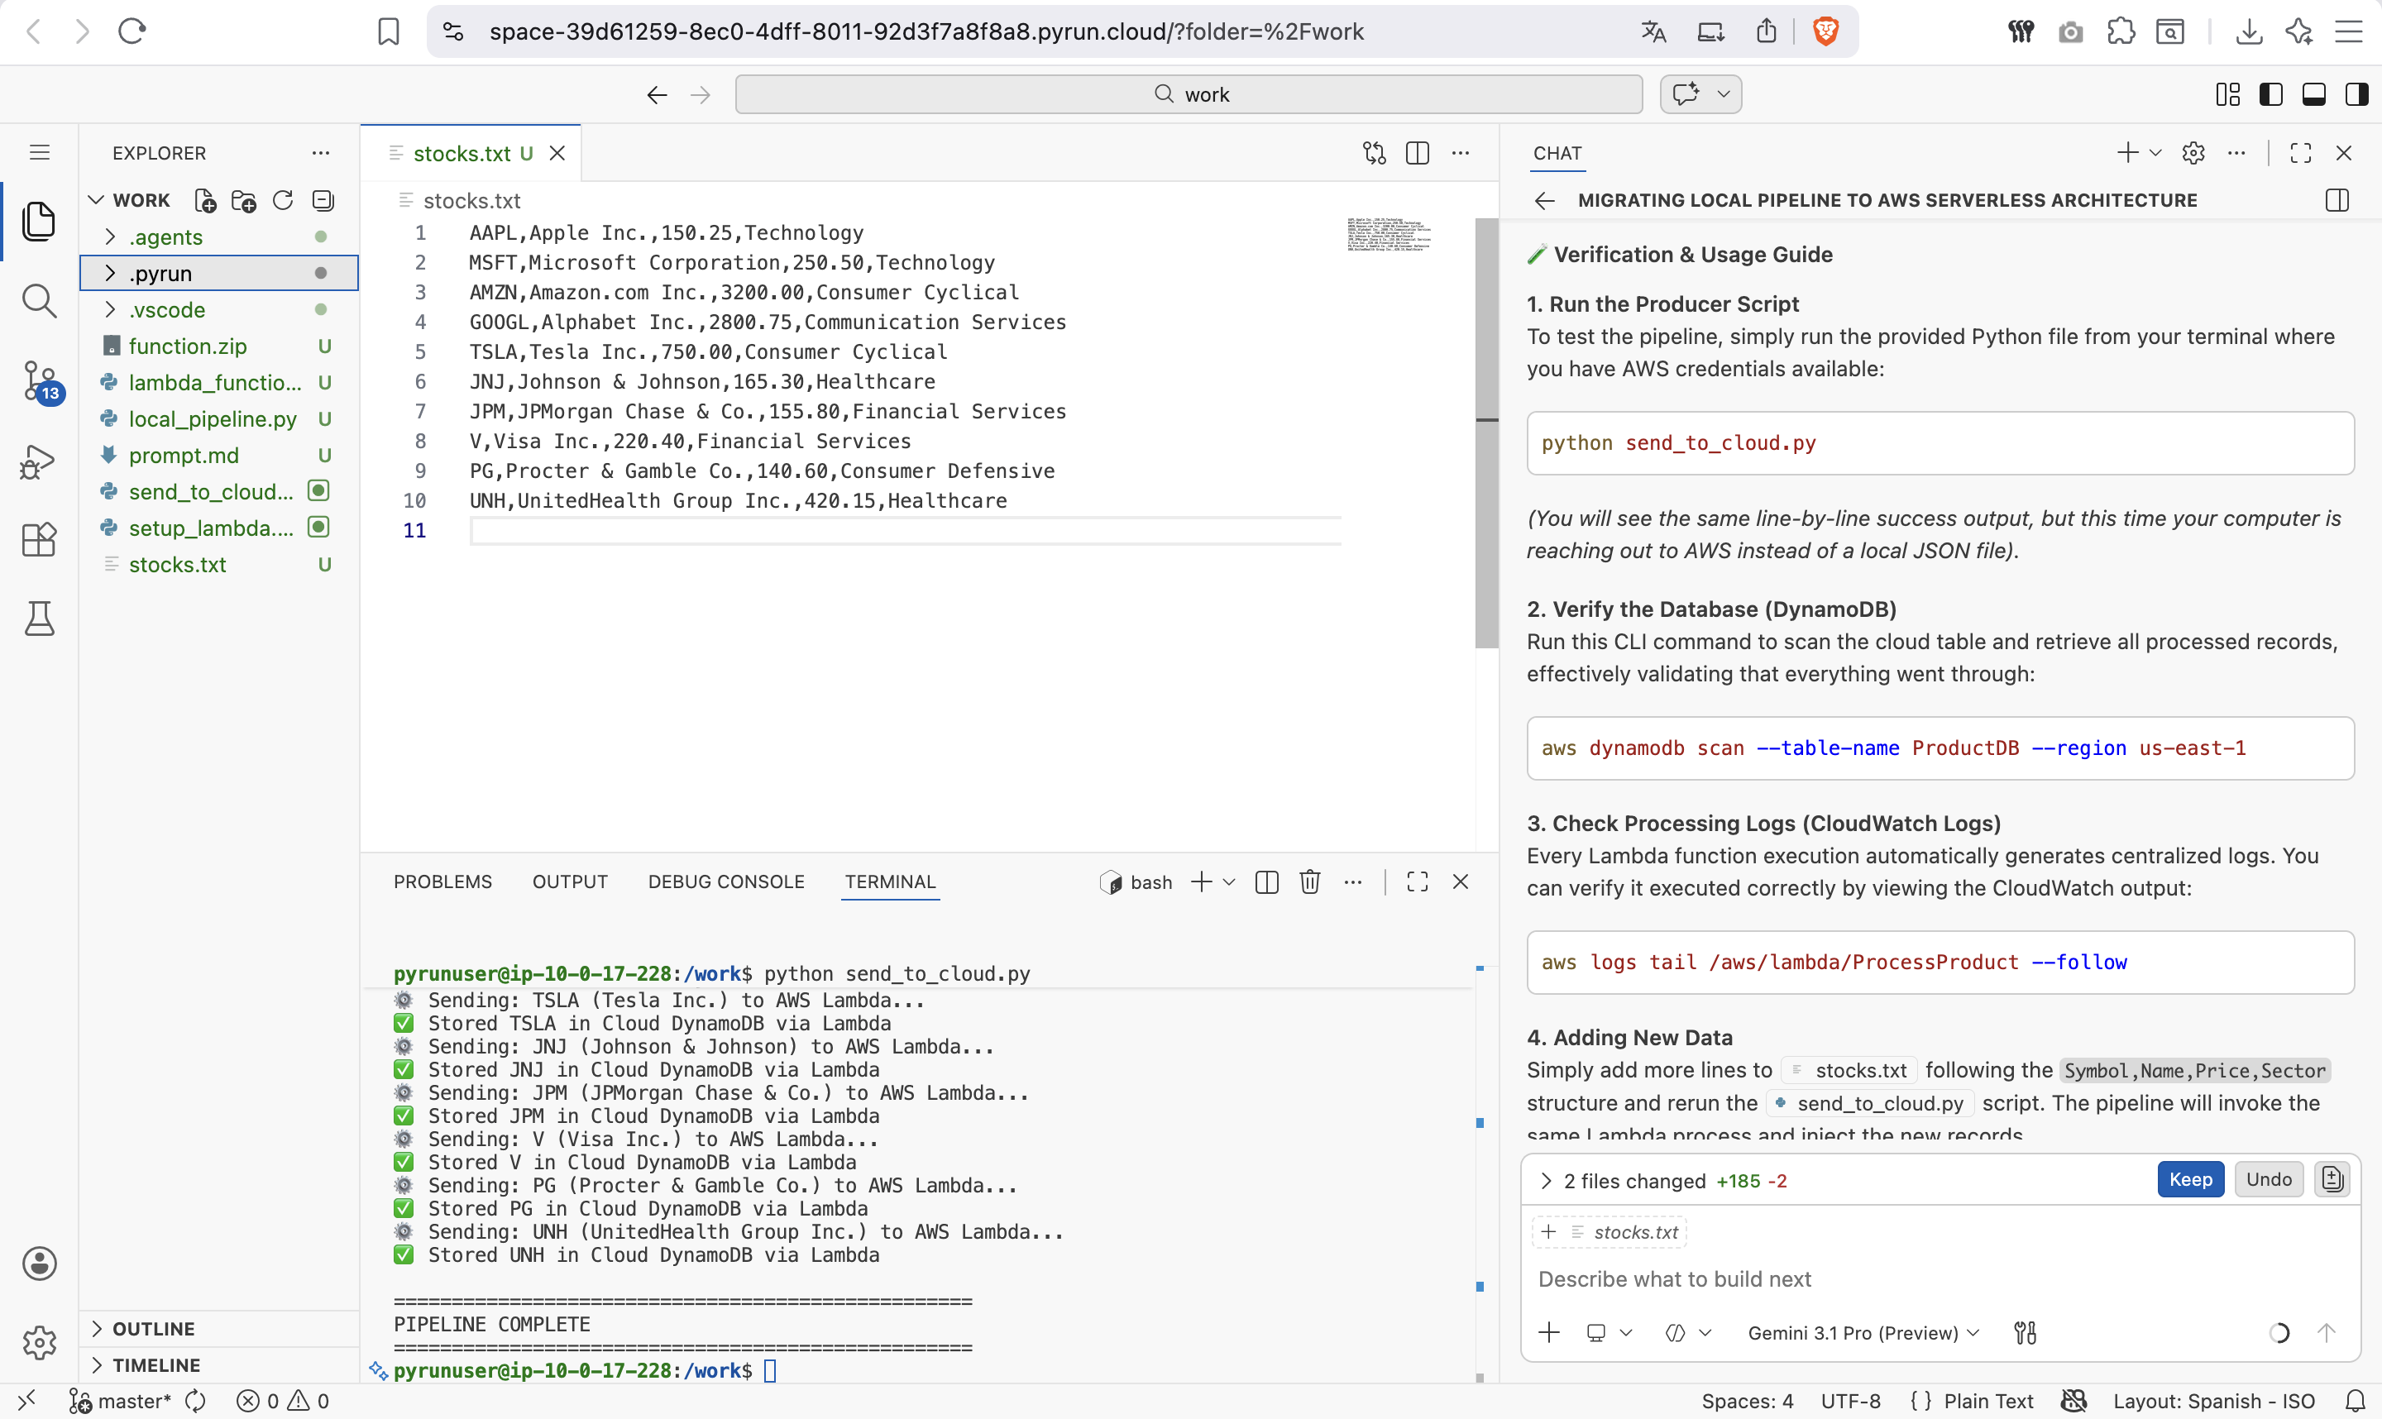Open the CHAT panel tab
The height and width of the screenshot is (1419, 2382).
point(1557,153)
